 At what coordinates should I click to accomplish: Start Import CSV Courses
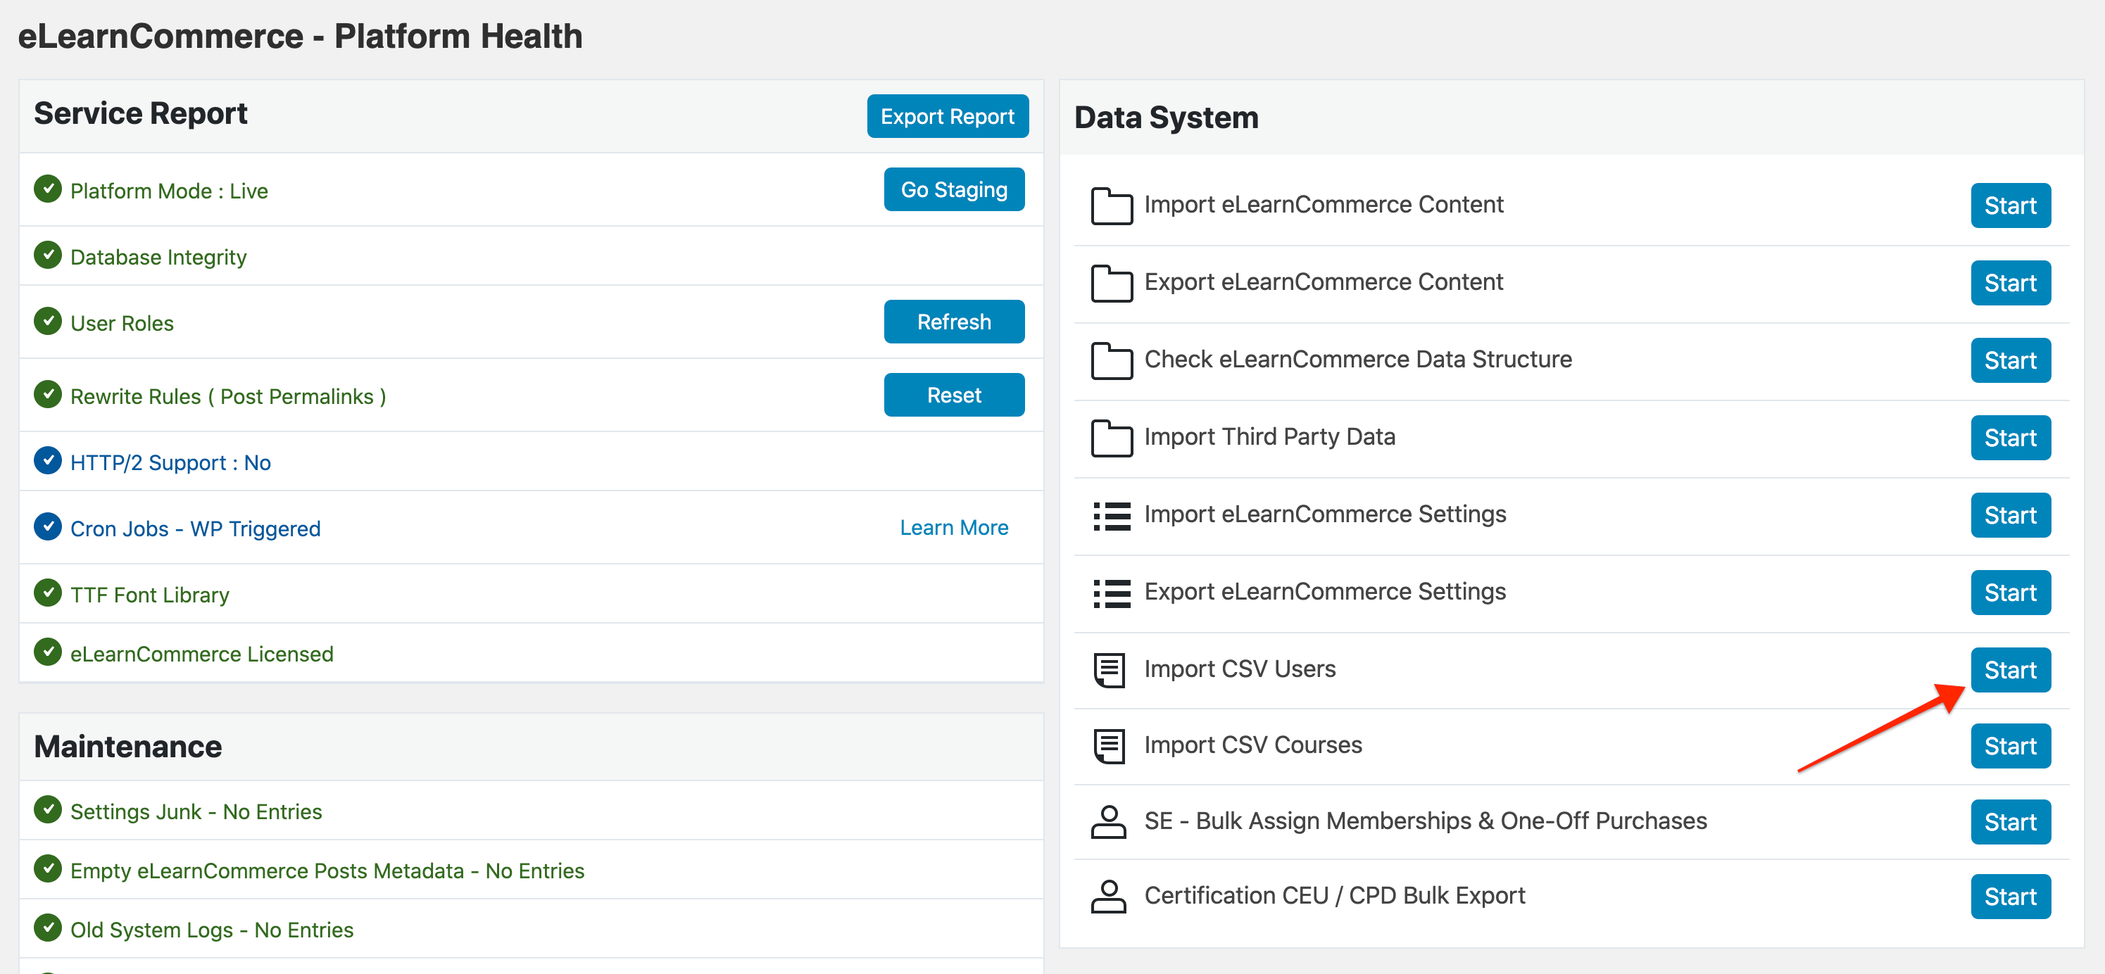[2010, 747]
